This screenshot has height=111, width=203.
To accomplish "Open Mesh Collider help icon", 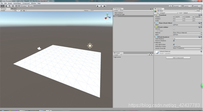I will [x=199, y=27].
